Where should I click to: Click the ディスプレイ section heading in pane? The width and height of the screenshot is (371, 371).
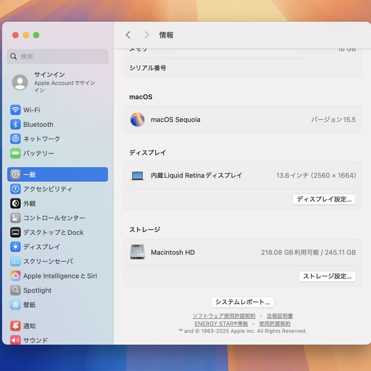(147, 152)
